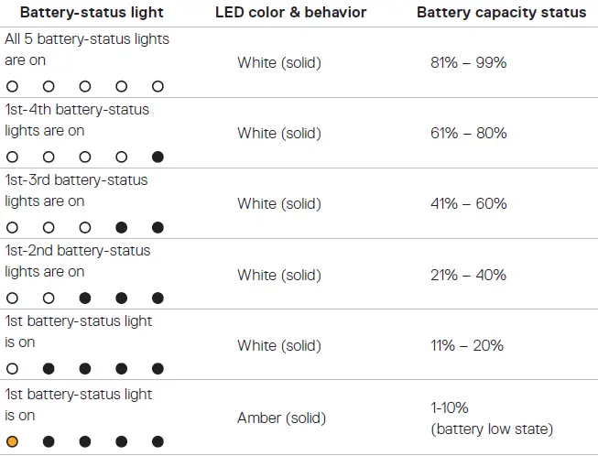Viewport: 598px width, 456px height.
Task: Click the "Amber (solid)" cell text
Action: tap(280, 418)
